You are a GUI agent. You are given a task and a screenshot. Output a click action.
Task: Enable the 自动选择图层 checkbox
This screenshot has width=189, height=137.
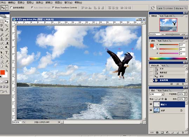pos(11,8)
